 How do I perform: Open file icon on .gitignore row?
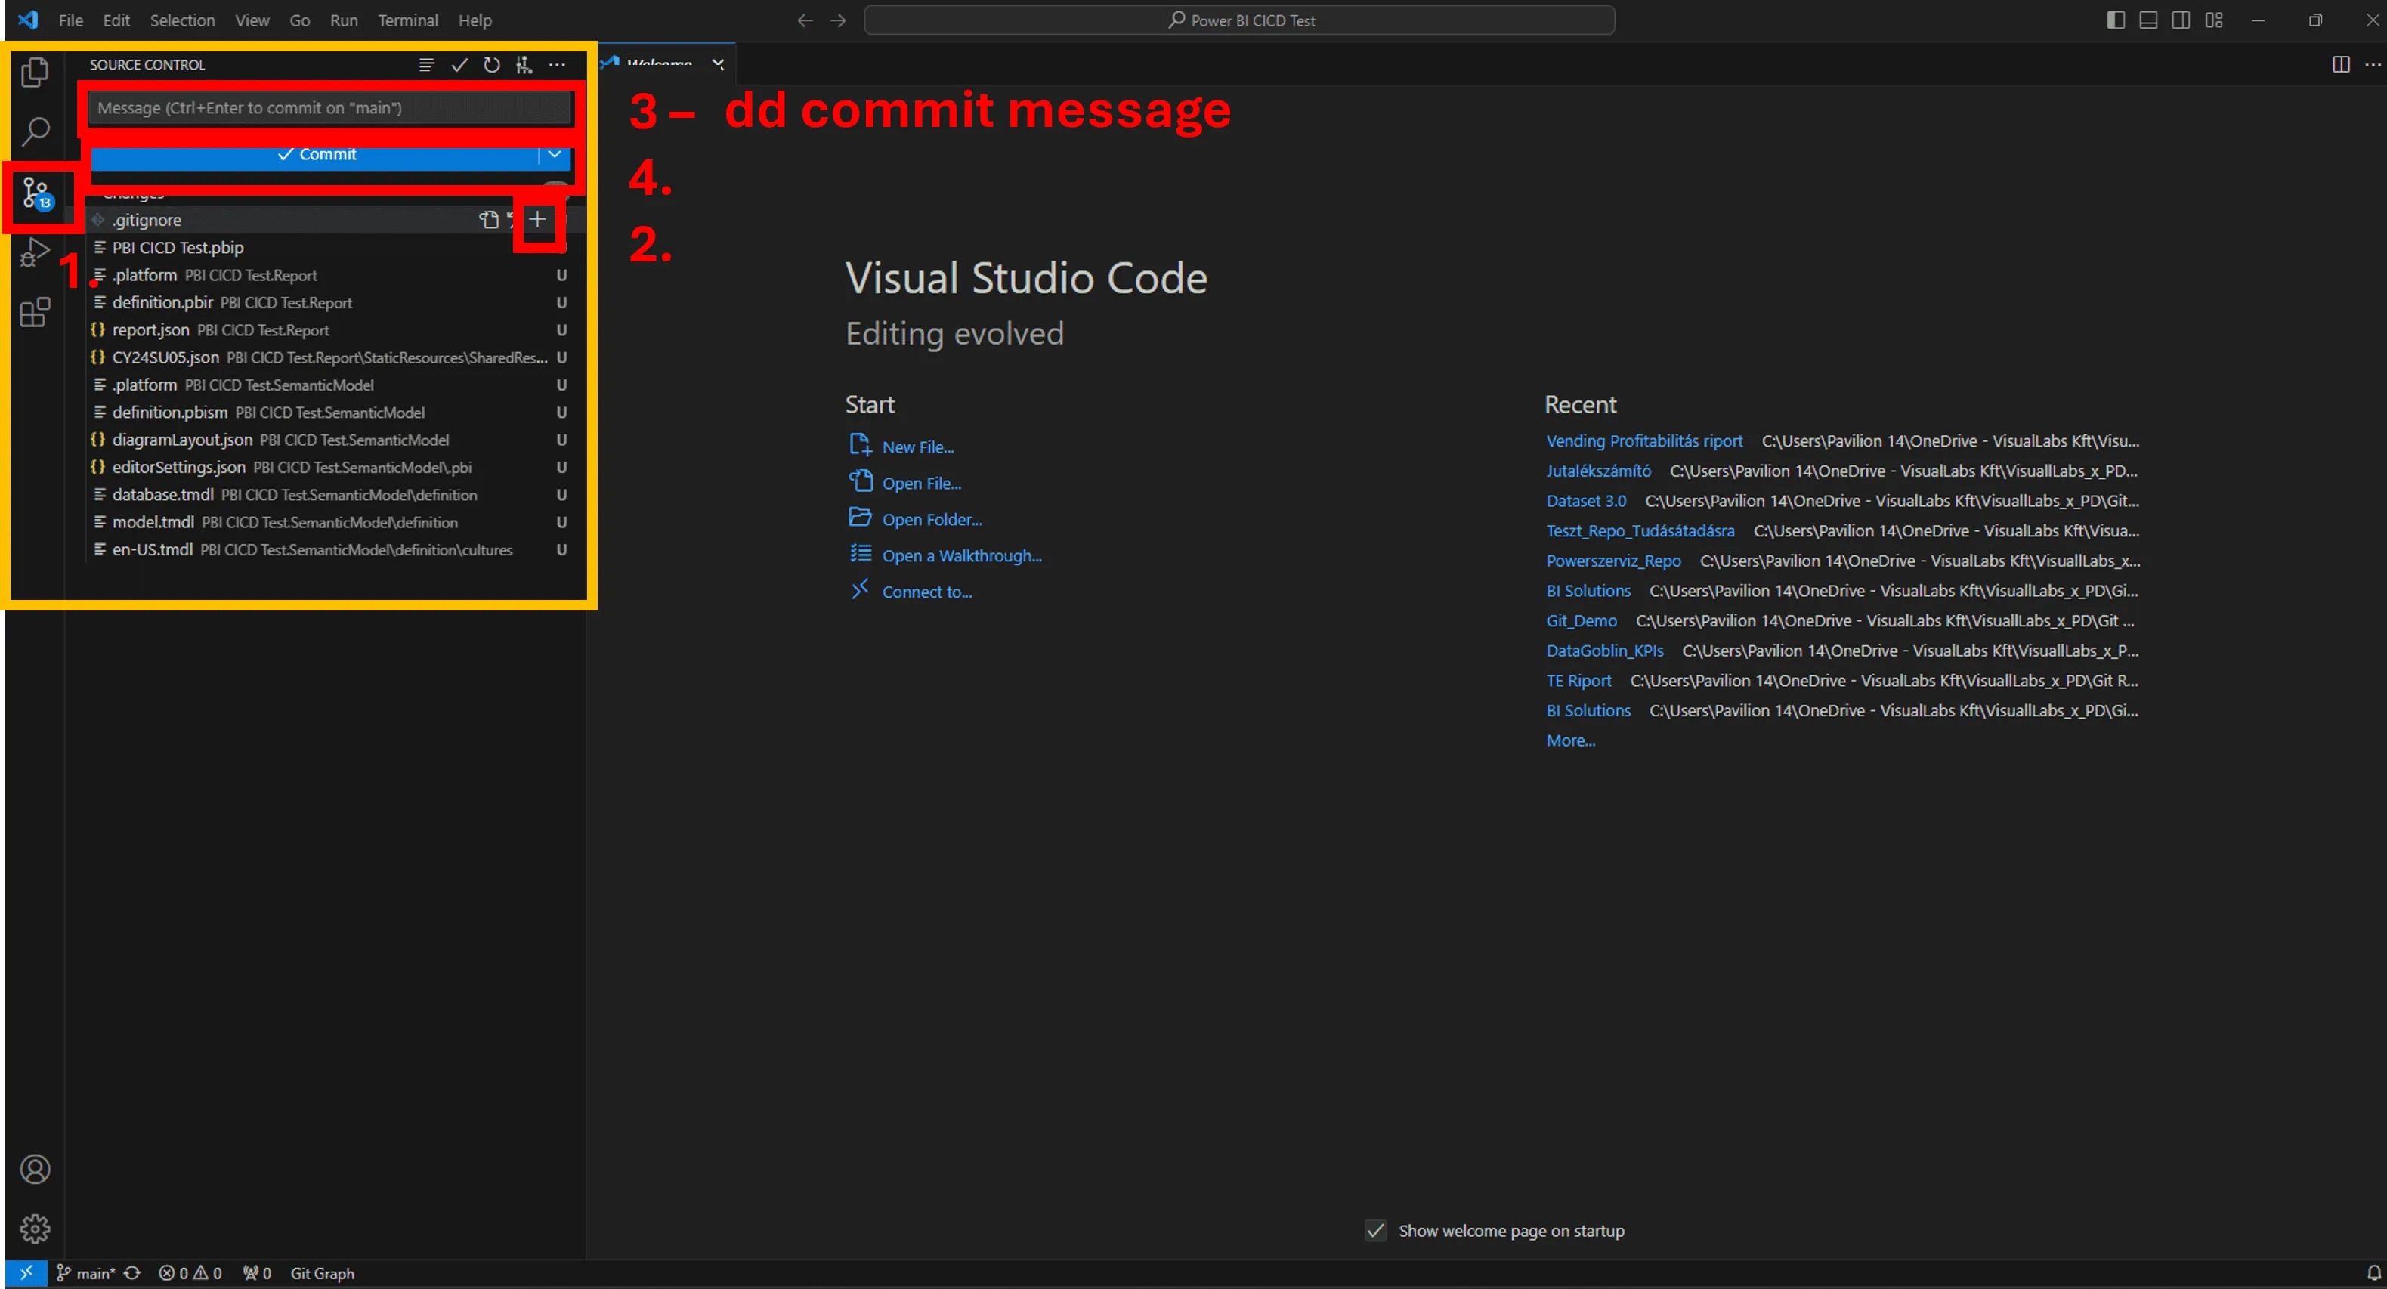[488, 220]
